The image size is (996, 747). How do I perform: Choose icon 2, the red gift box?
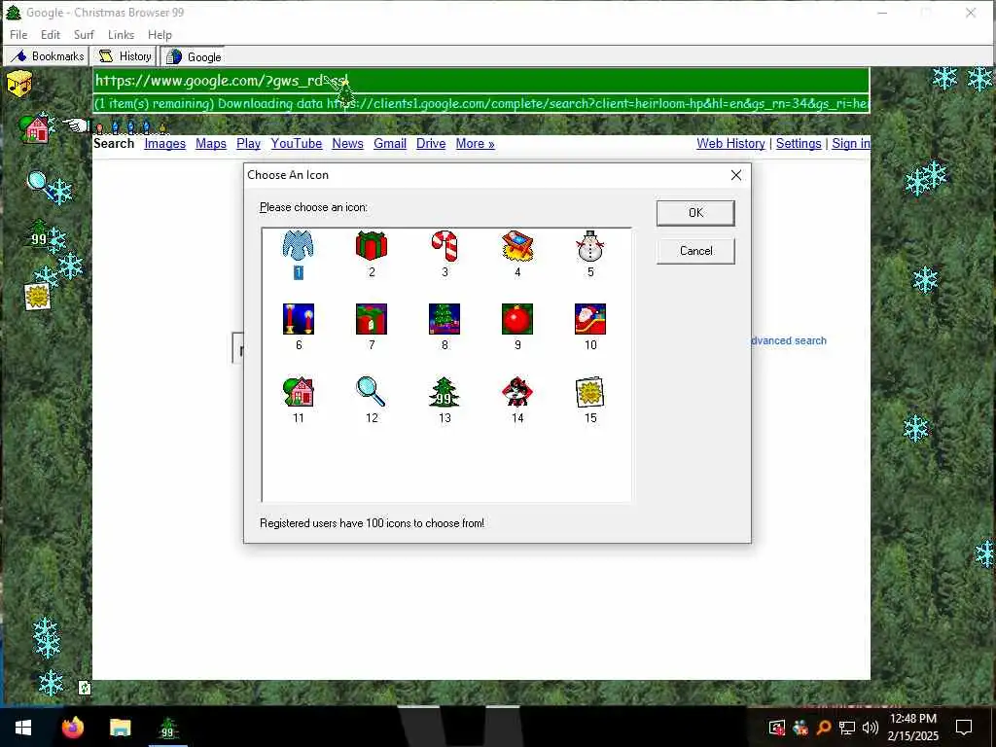pos(372,246)
